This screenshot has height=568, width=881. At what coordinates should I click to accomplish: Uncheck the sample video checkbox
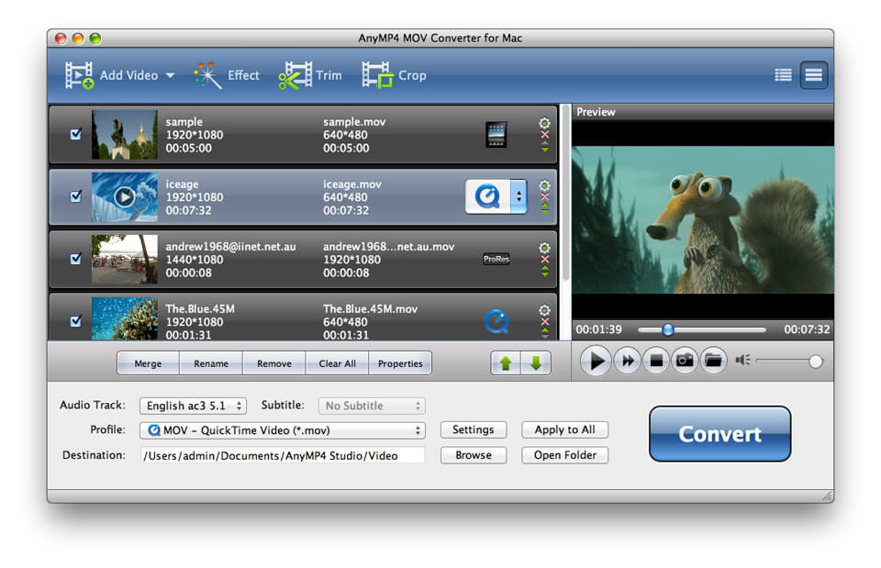coord(76,134)
